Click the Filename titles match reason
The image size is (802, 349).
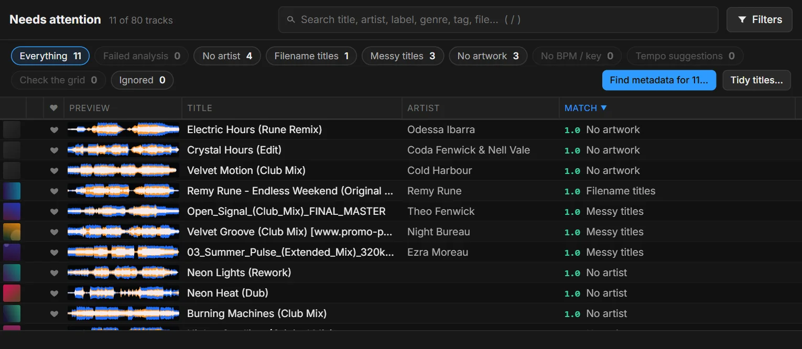pos(621,191)
